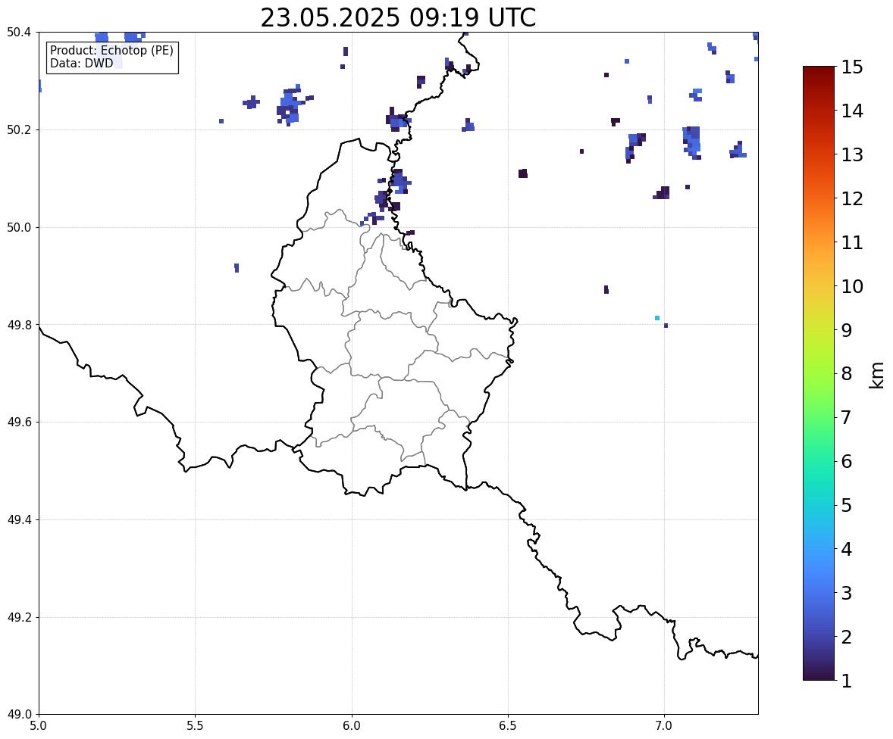Click the y-axis latitude label "49.6"

point(18,422)
